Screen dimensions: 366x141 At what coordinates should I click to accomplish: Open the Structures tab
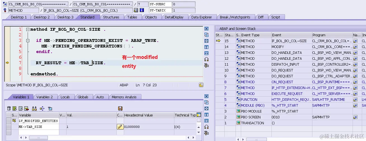pyautogui.click(x=111, y=17)
